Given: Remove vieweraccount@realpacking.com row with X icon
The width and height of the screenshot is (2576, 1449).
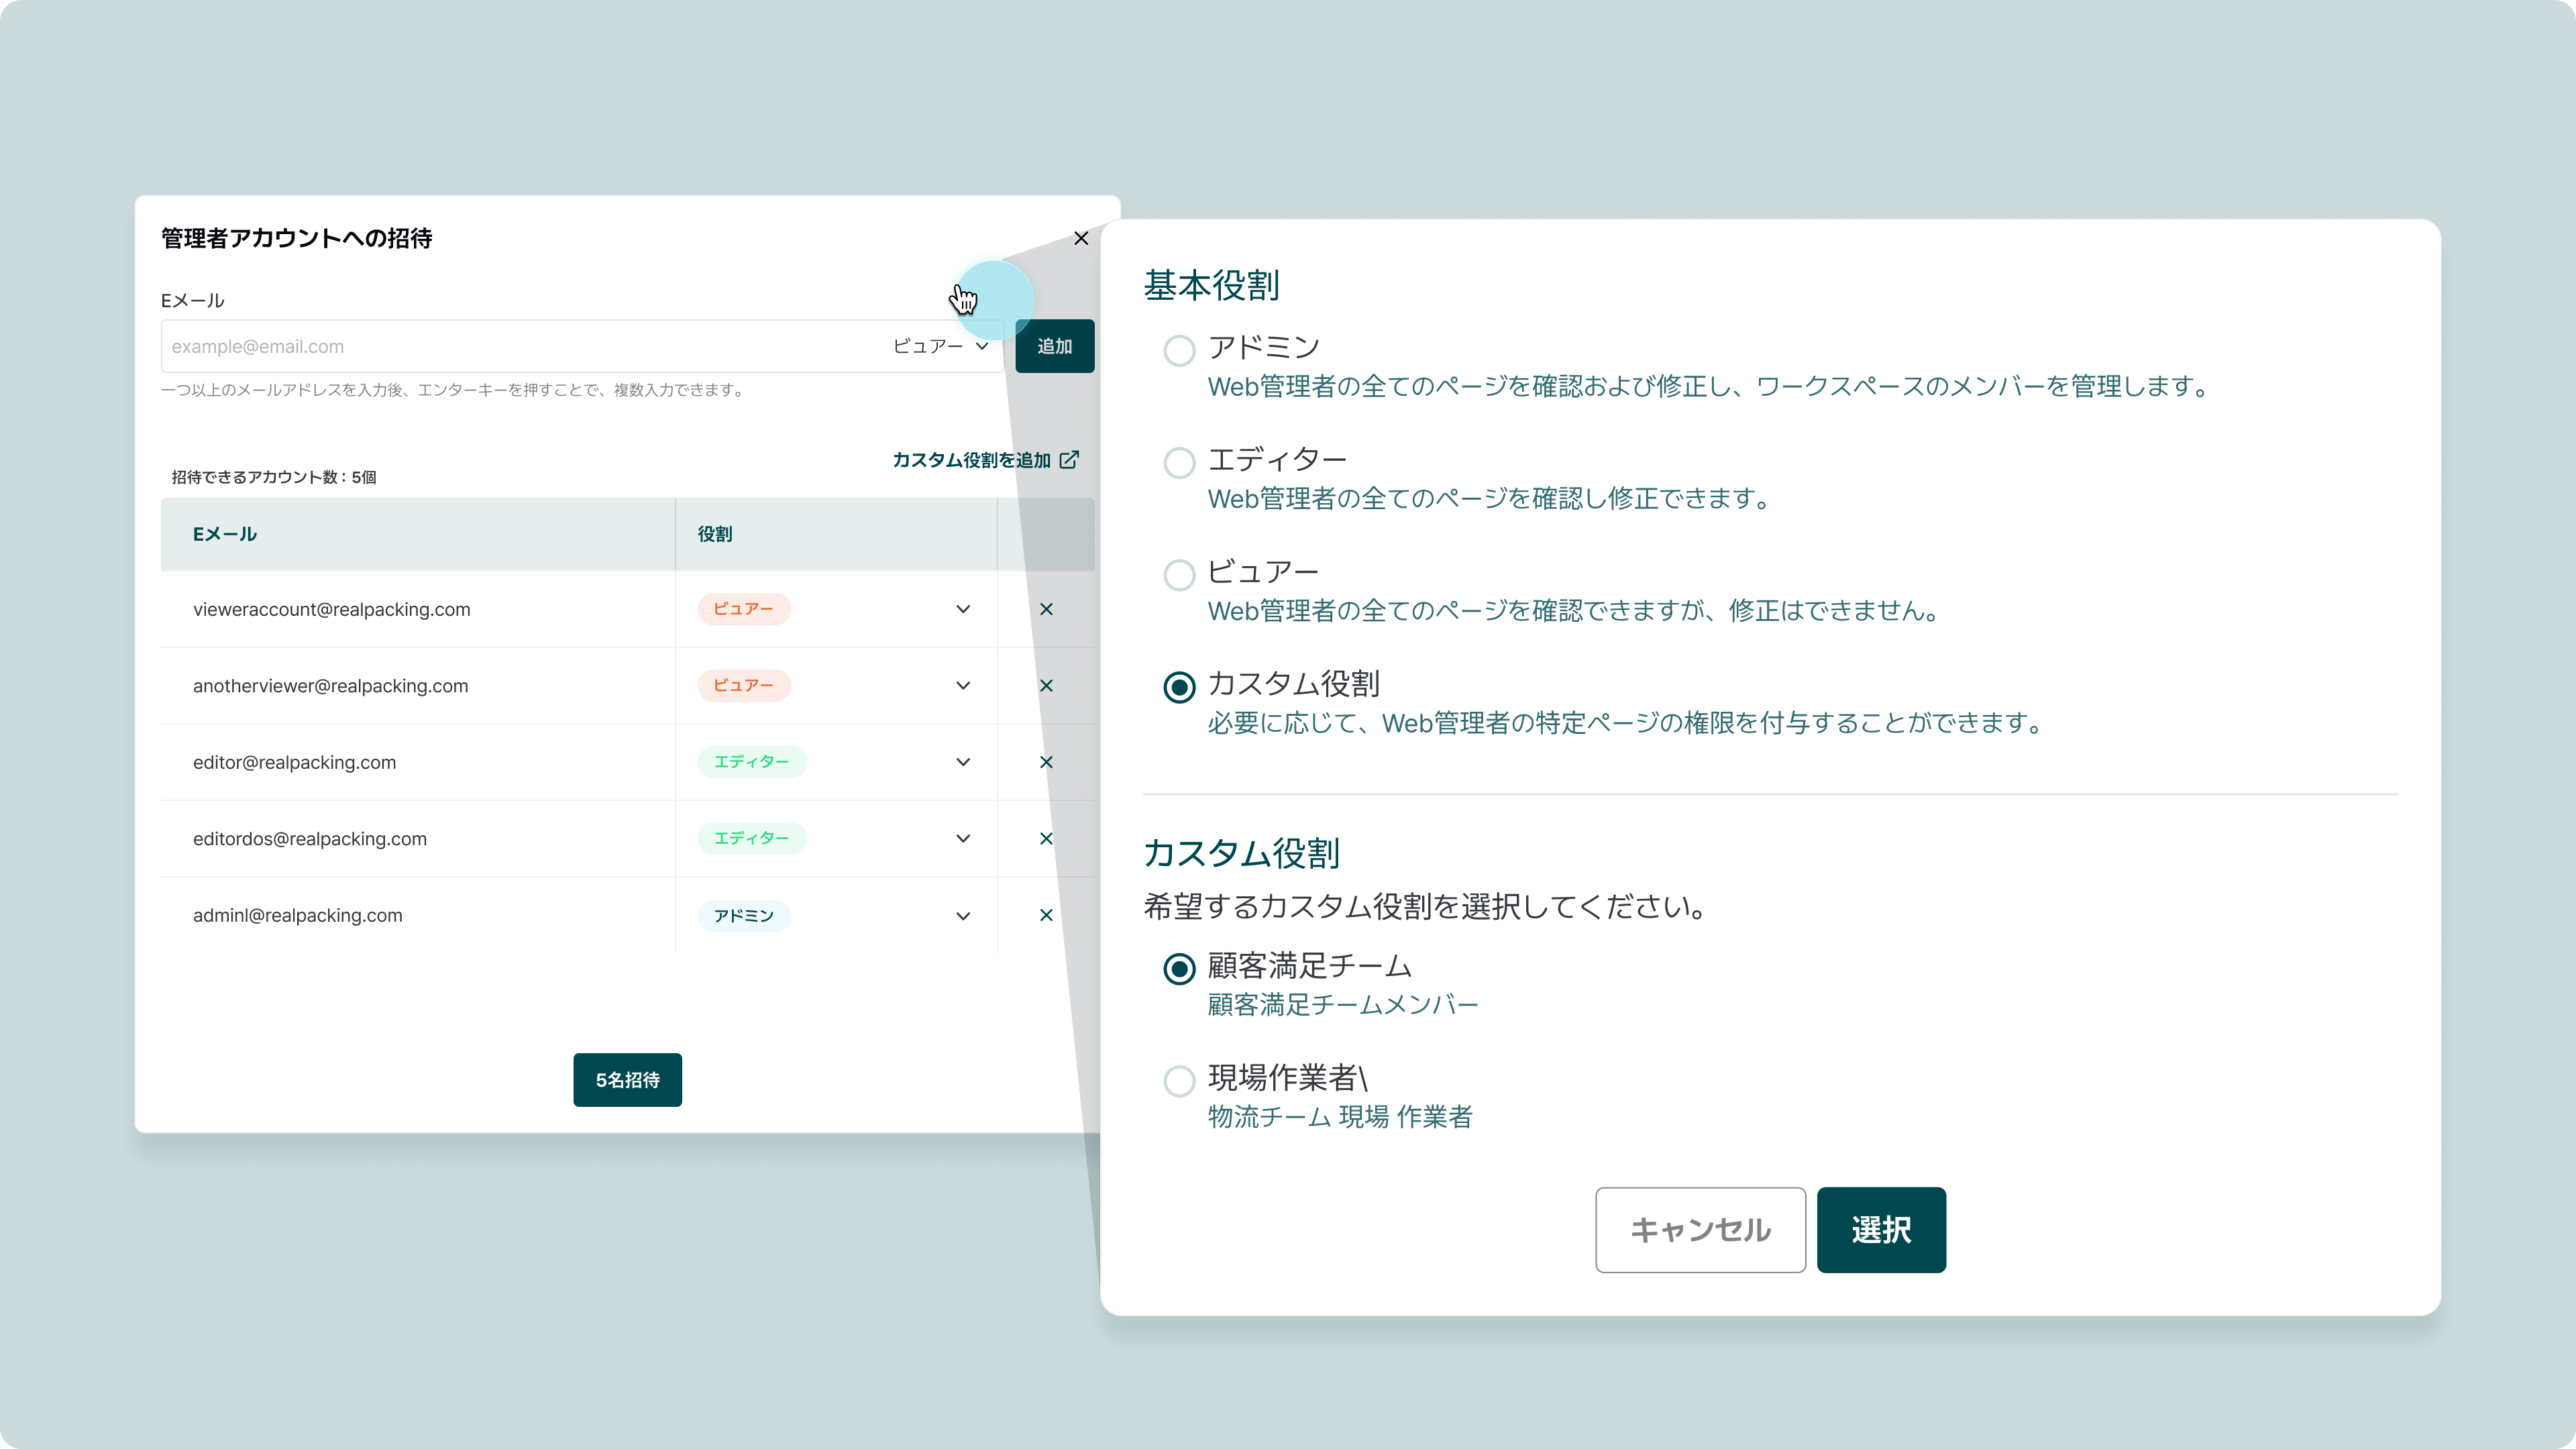Looking at the screenshot, I should click(x=1046, y=609).
